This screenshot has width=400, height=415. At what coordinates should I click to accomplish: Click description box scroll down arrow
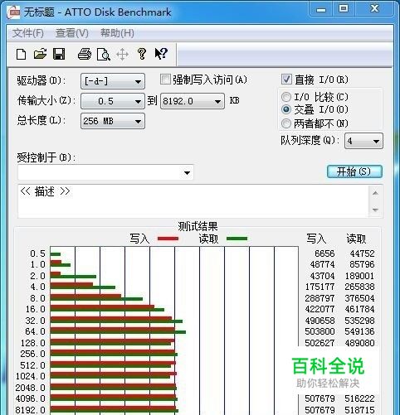[375, 210]
